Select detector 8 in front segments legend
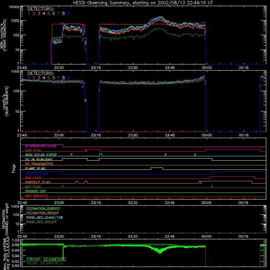This screenshot has height=270, width=270. [x=63, y=13]
